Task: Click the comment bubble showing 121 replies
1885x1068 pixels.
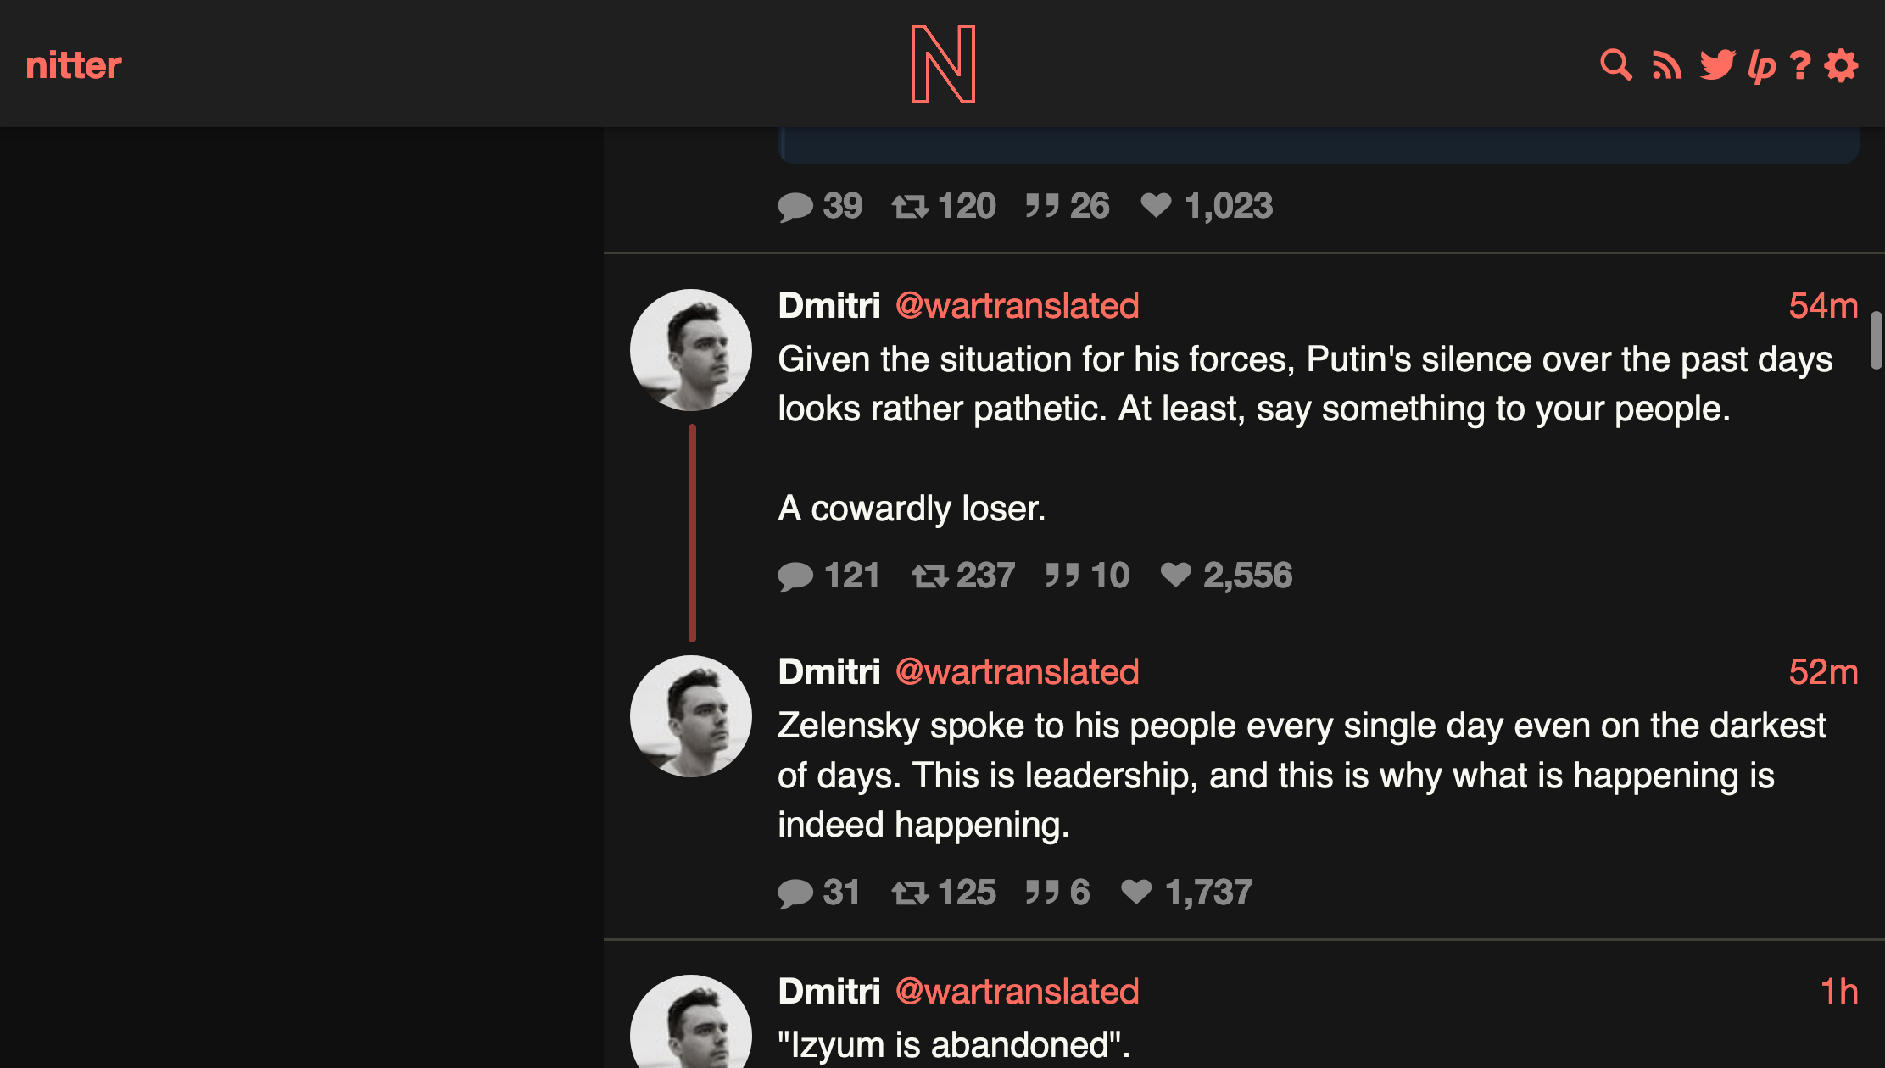Action: pyautogui.click(x=795, y=576)
